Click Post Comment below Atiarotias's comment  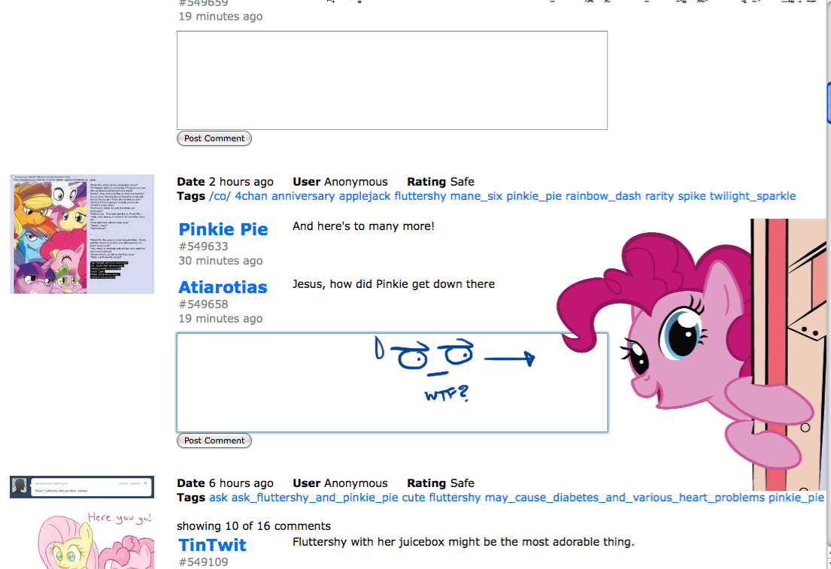pos(214,440)
